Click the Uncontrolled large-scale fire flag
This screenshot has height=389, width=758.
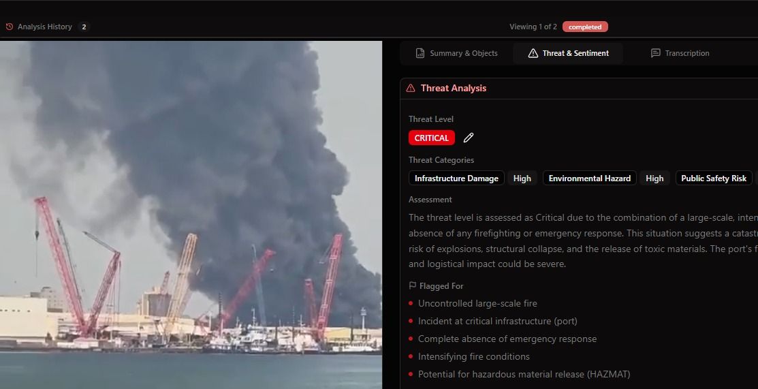pos(477,303)
